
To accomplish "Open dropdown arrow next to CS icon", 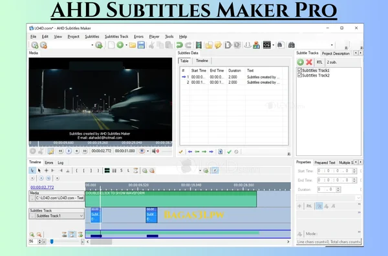I will coord(273,45).
